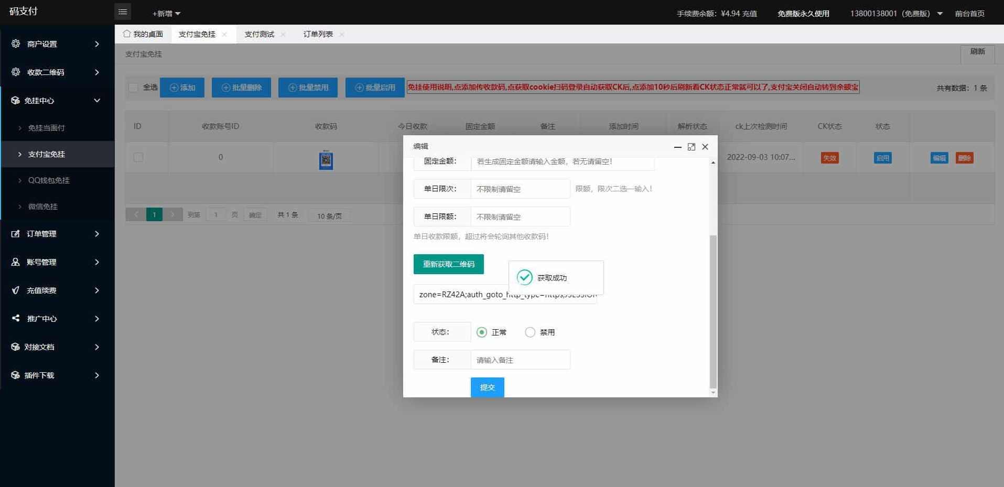This screenshot has width=1004, height=487.
Task: Open the 充值续费 section icon
Action: pyautogui.click(x=15, y=290)
